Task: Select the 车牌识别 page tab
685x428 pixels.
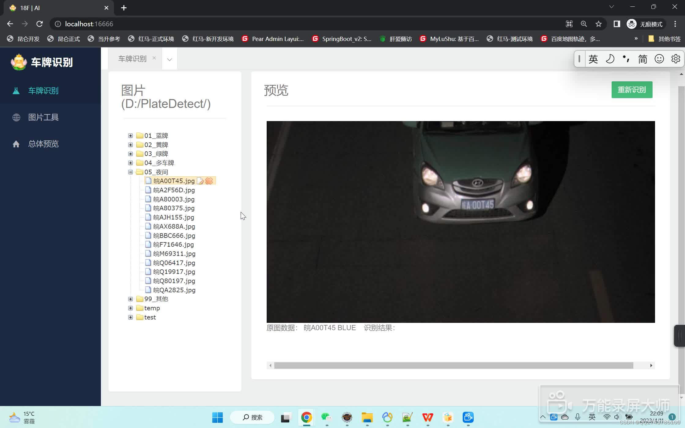Action: click(132, 59)
